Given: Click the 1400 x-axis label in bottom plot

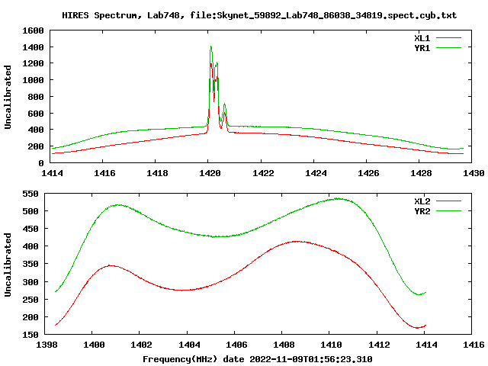Looking at the screenshot, I should pyautogui.click(x=94, y=345).
